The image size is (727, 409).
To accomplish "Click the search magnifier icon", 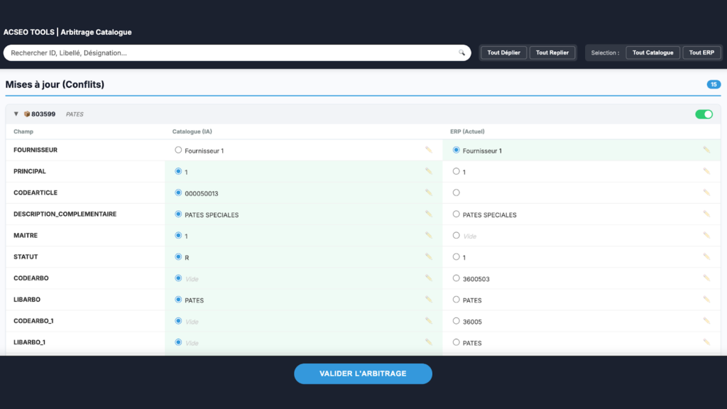I will tap(461, 53).
